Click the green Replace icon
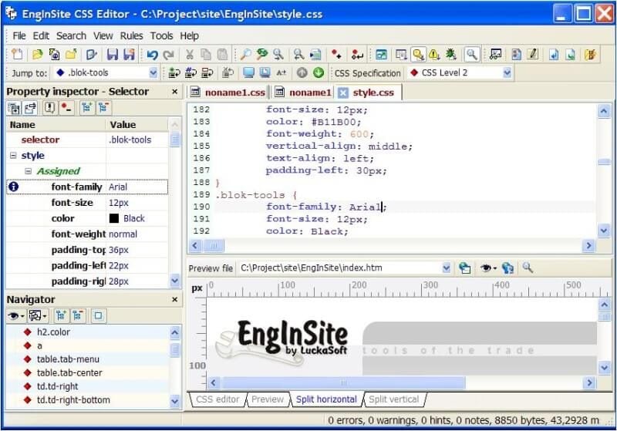Screen dimensions: 617x431 pos(262,54)
